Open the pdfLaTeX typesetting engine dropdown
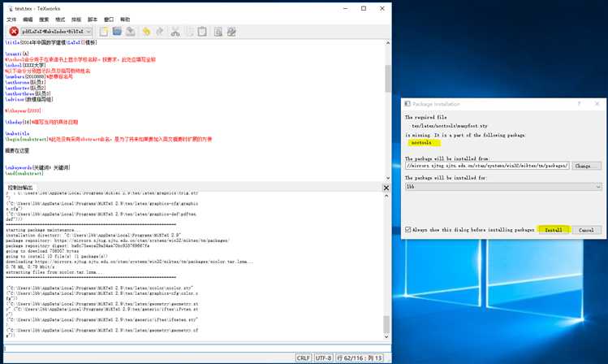 click(57, 32)
